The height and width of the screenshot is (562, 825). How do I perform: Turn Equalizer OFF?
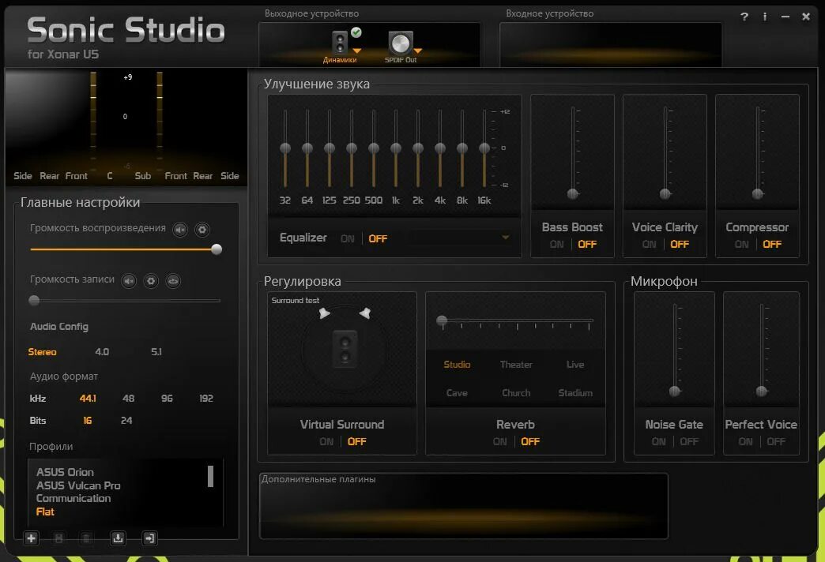coord(378,238)
